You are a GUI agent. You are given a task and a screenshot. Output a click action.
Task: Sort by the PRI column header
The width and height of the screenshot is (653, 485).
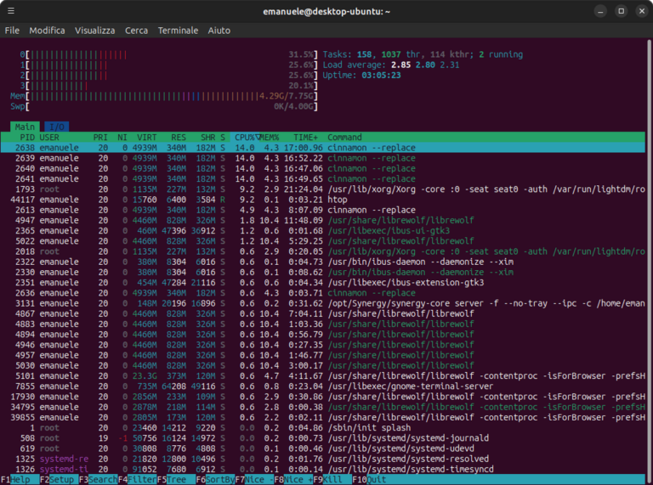[x=100, y=138]
